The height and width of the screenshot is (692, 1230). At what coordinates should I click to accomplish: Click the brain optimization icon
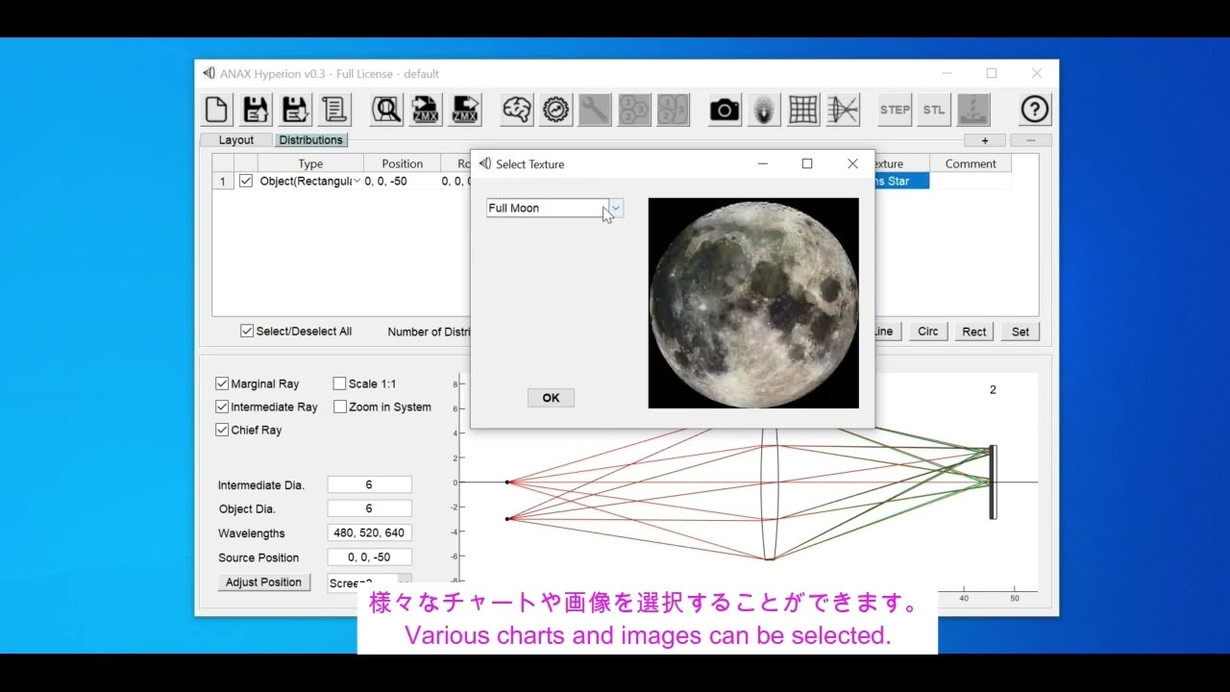[x=517, y=110]
